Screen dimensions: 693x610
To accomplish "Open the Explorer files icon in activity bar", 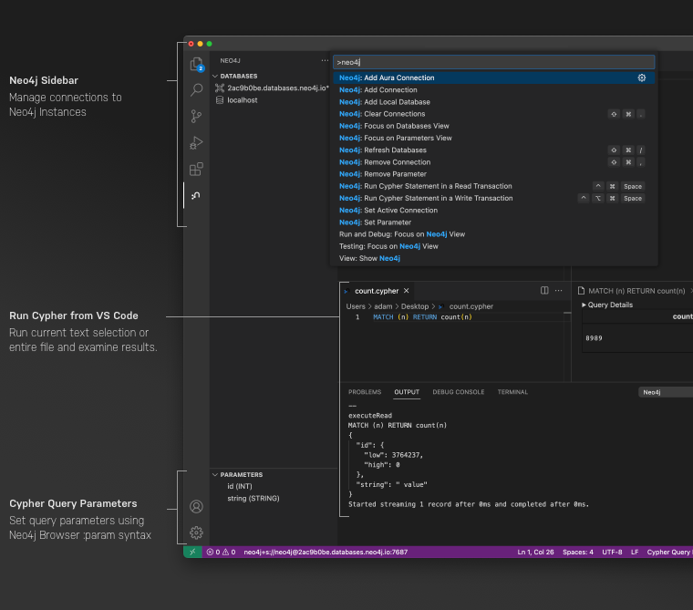I will (x=196, y=65).
